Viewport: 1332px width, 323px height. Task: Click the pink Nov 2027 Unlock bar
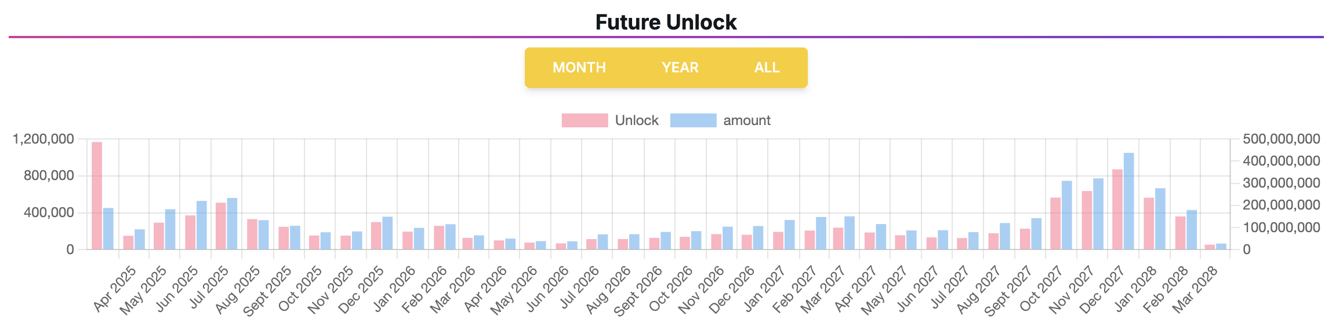1086,221
